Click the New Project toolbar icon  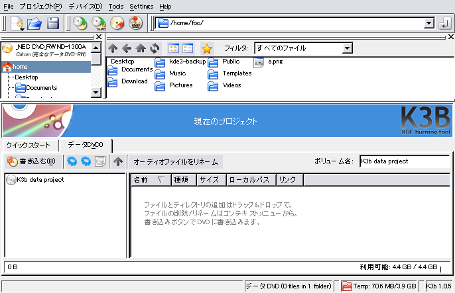point(18,24)
